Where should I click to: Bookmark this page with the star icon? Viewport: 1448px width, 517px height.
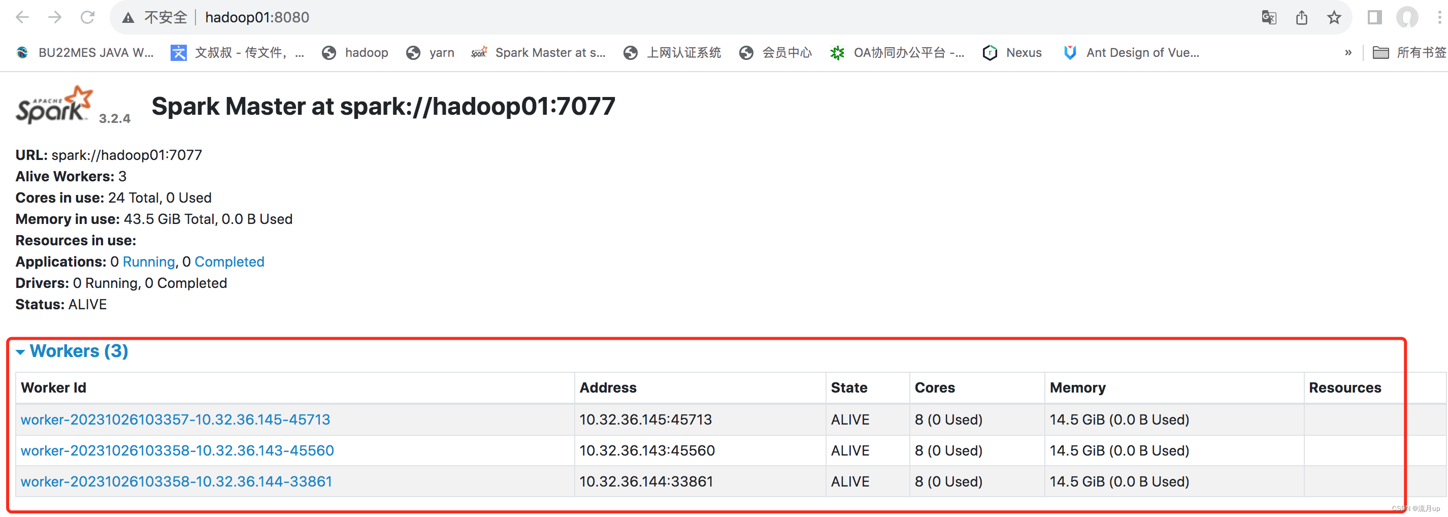1334,17
